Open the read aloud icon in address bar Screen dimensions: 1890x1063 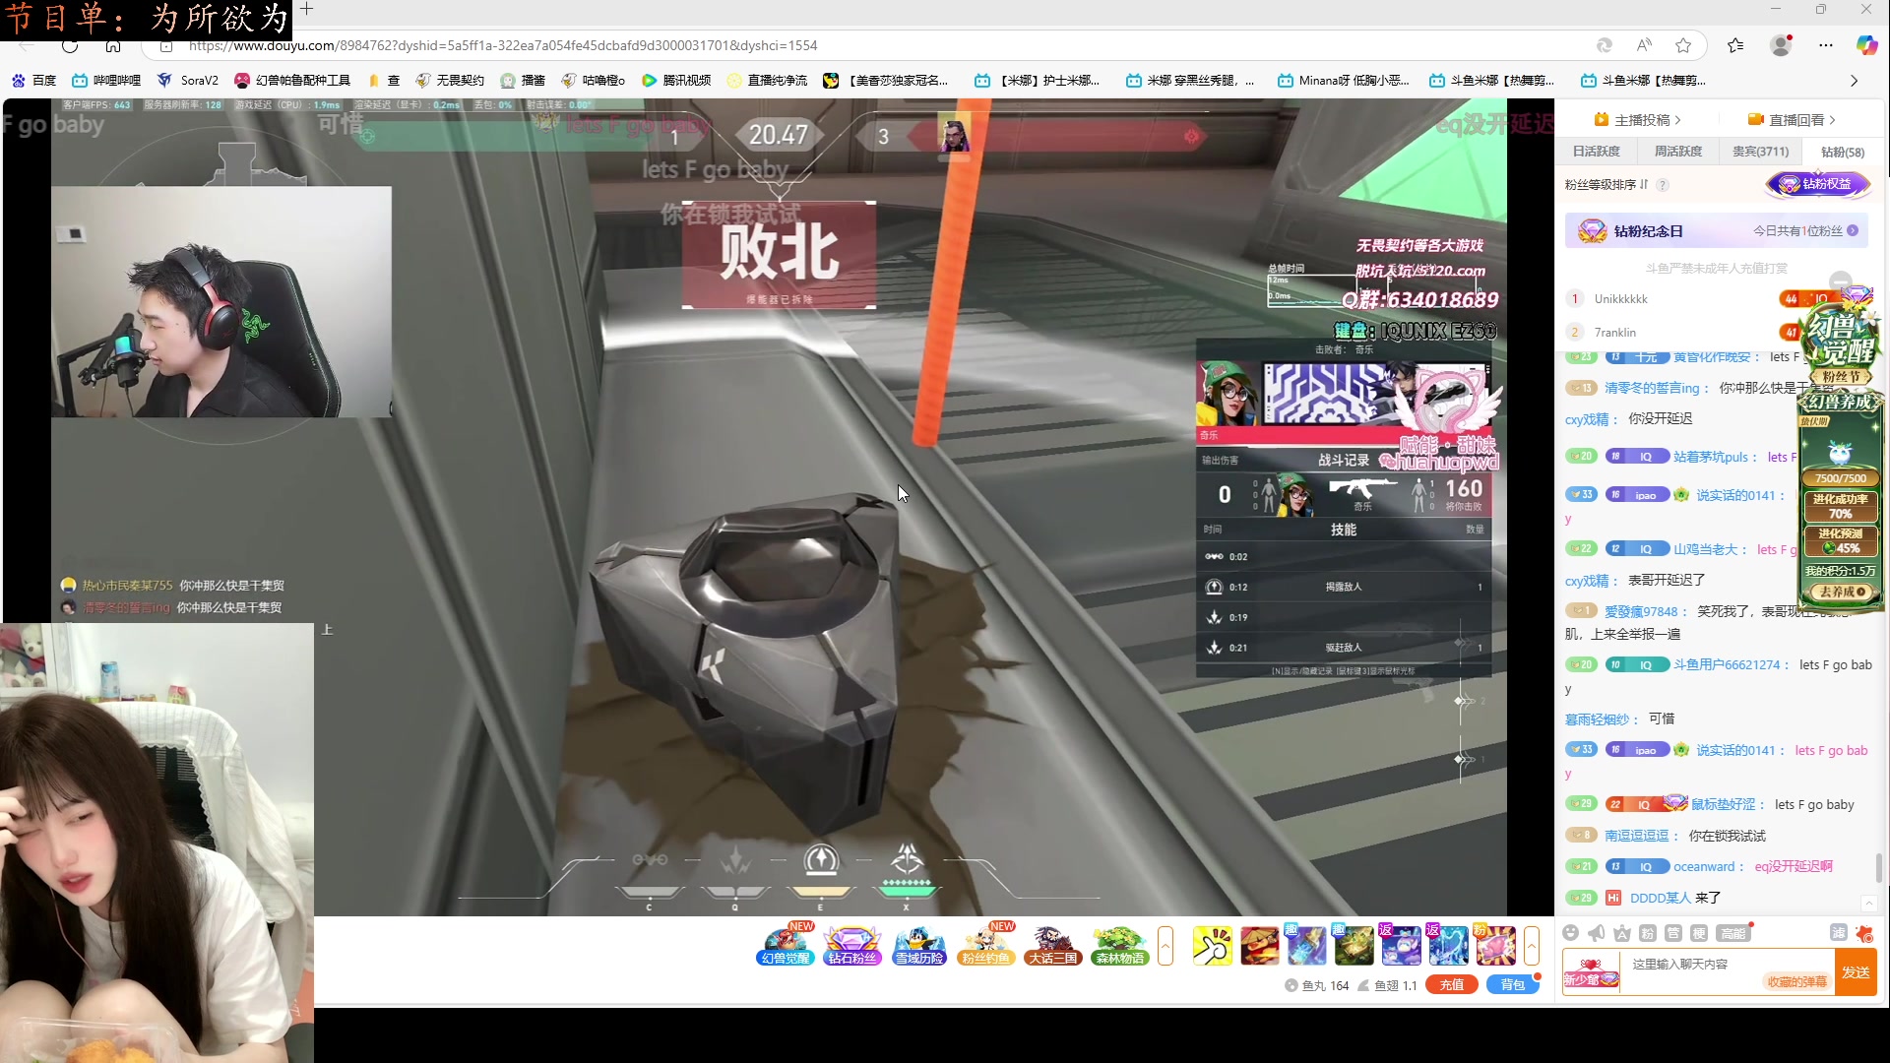pyautogui.click(x=1644, y=45)
